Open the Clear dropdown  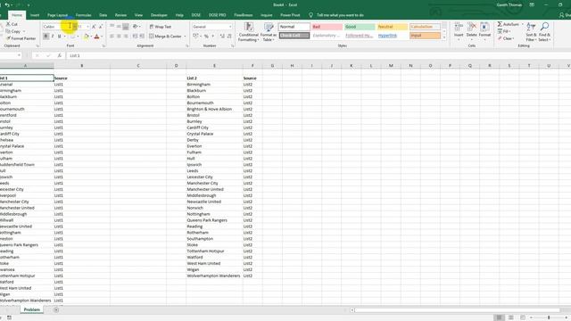[506, 38]
